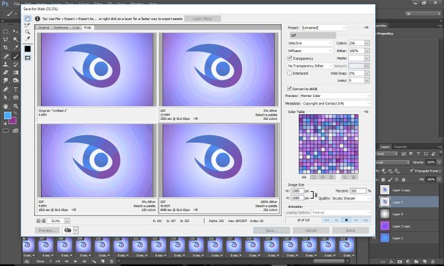Click the delete layer trash icon
Screen dimensions: 444x266
pyautogui.click(x=432, y=261)
